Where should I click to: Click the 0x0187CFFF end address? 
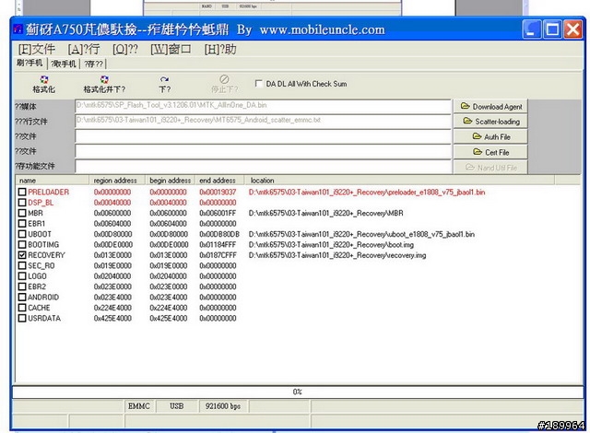(218, 255)
